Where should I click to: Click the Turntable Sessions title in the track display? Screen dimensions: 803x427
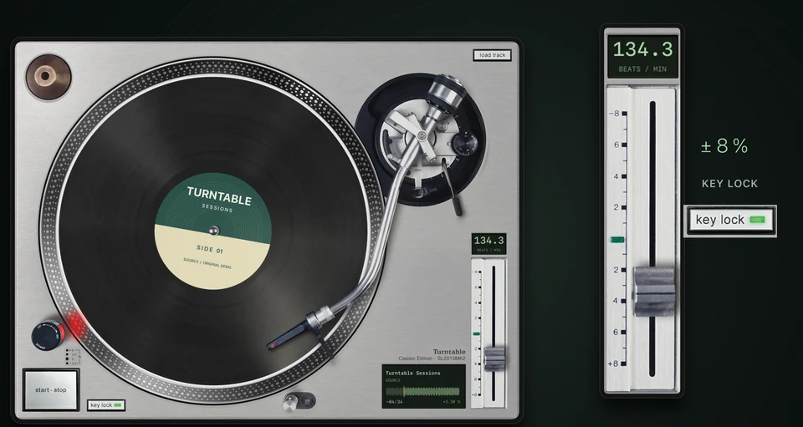pyautogui.click(x=412, y=374)
